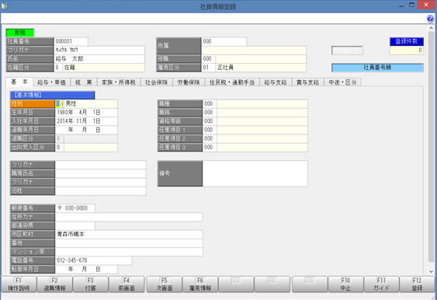Select the 給与支給 tab
The image size is (437, 300).
(x=276, y=82)
